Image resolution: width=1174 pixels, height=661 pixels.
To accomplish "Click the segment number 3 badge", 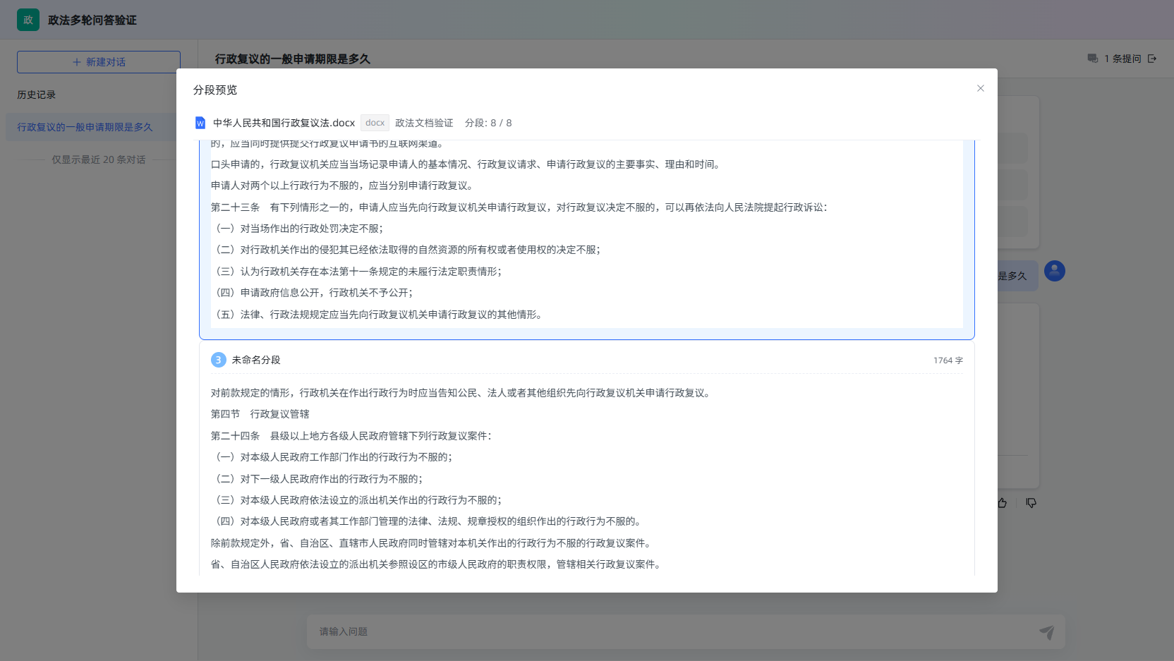I will click(218, 360).
